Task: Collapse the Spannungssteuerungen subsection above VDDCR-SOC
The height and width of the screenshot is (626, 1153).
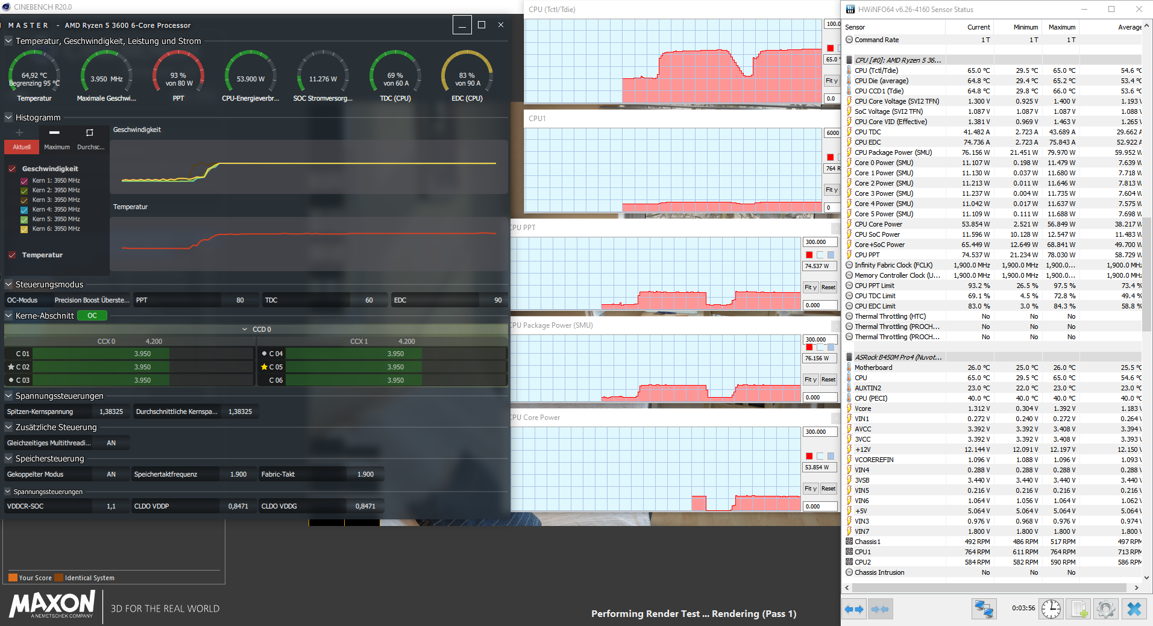Action: click(8, 492)
